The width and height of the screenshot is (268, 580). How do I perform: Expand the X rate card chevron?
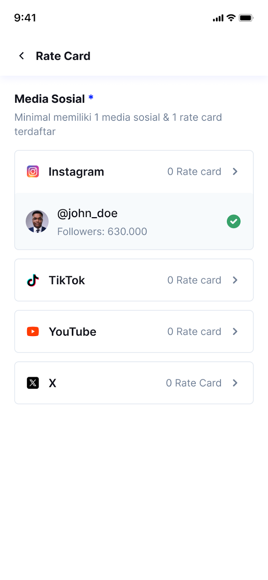(235, 383)
